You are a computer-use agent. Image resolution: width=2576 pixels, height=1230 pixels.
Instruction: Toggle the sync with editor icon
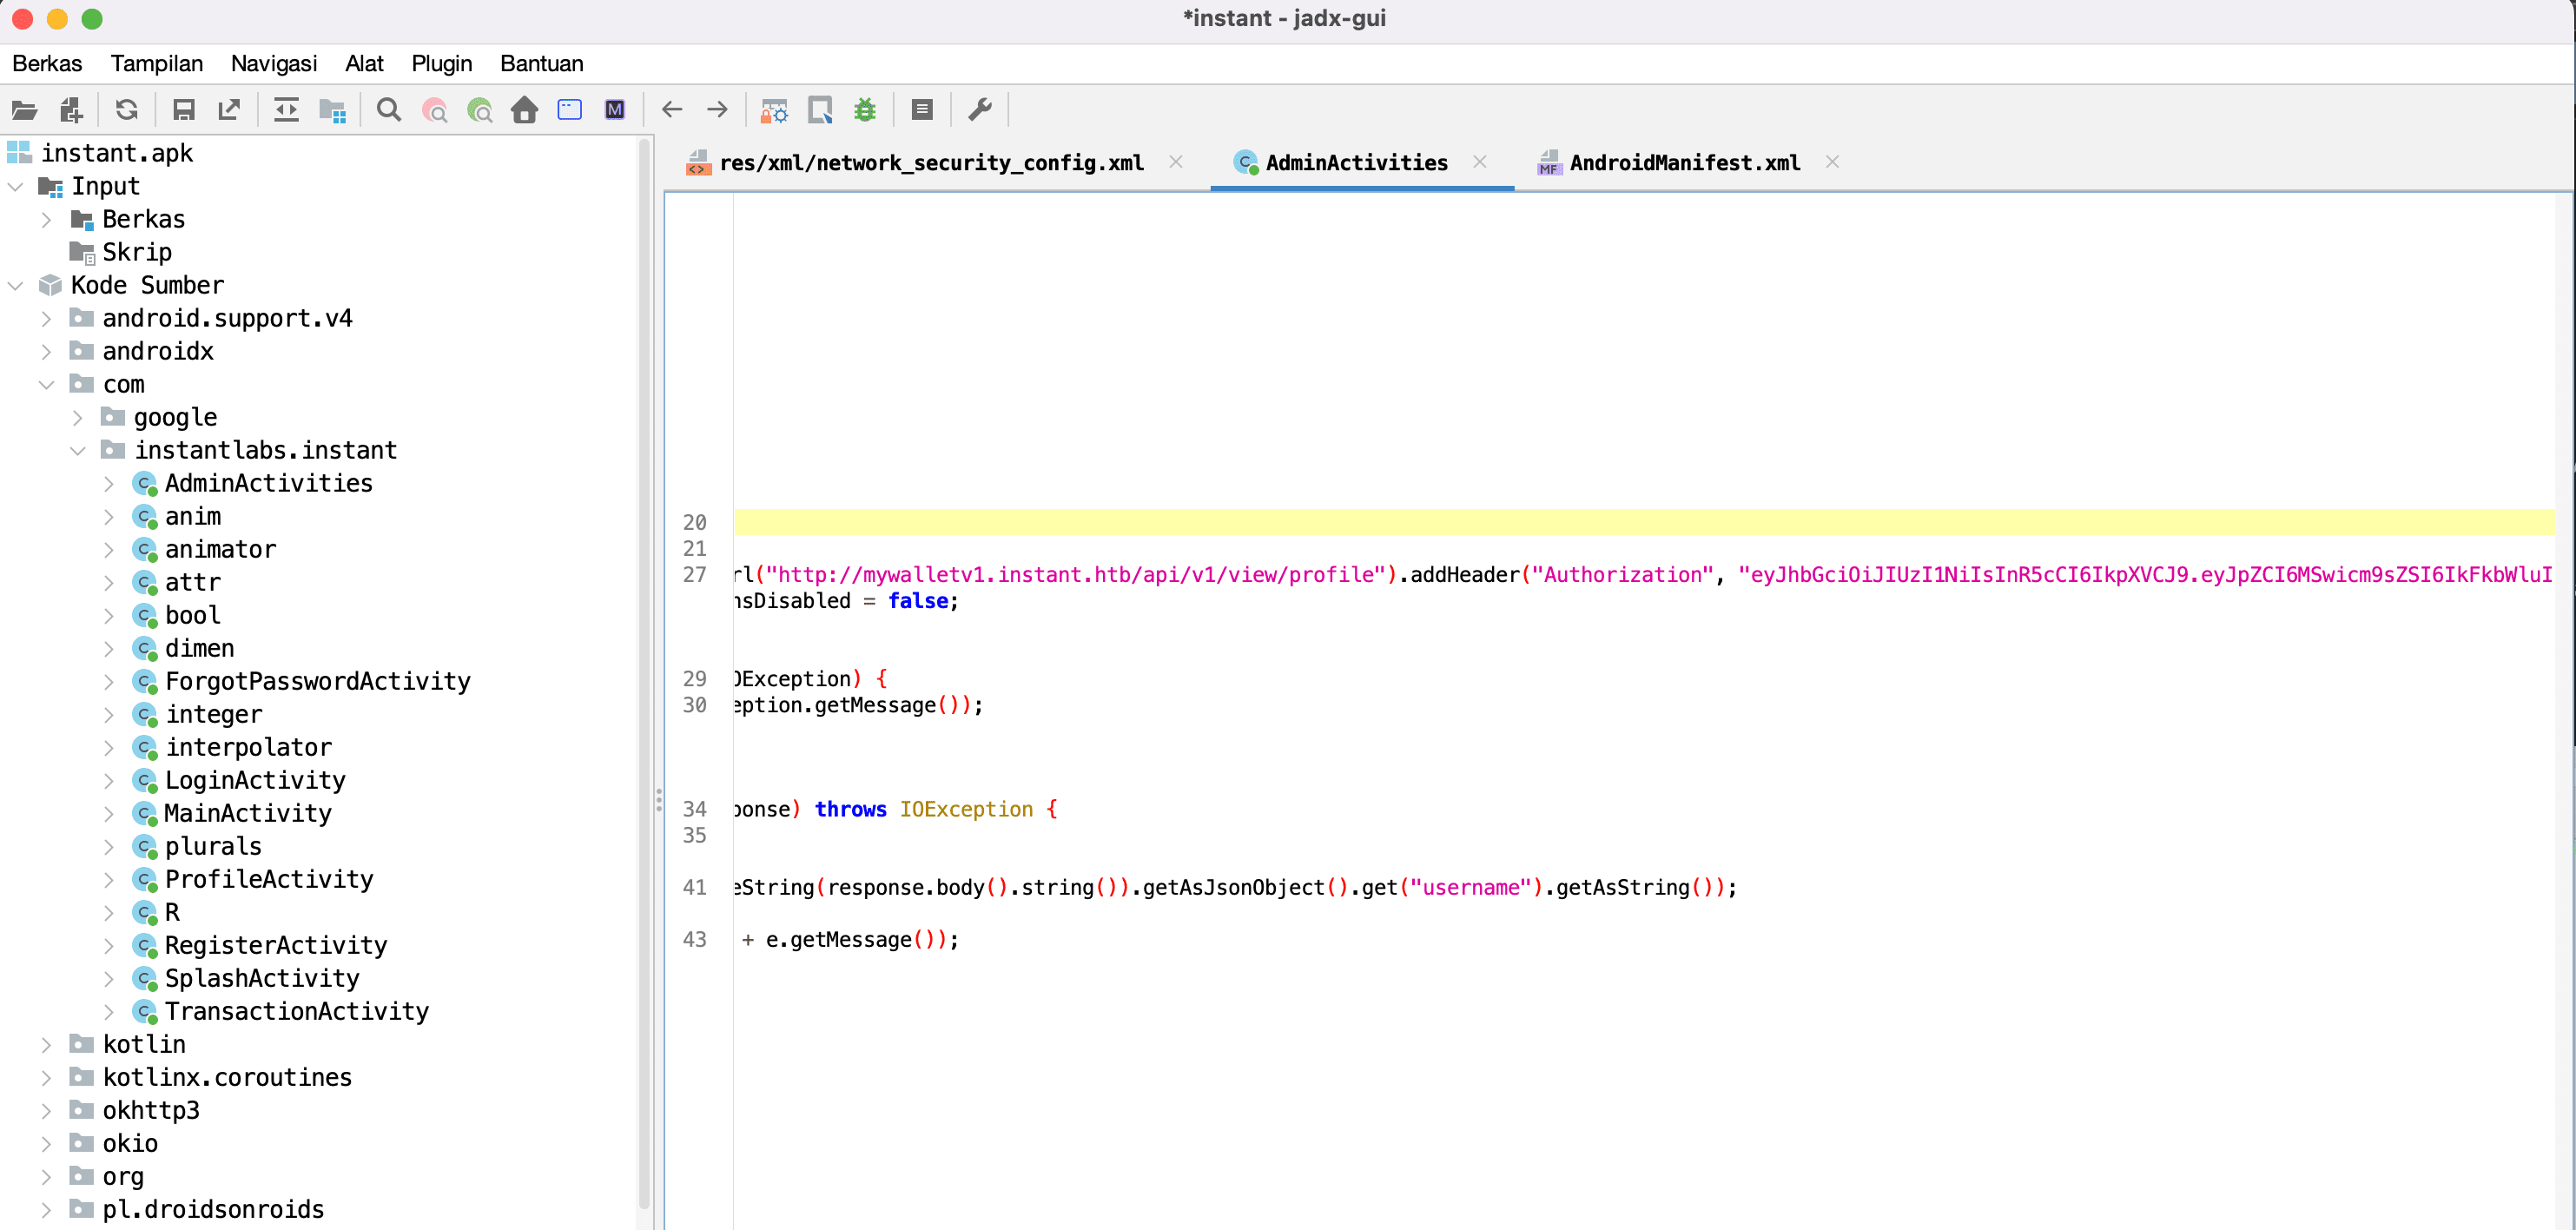pyautogui.click(x=286, y=110)
